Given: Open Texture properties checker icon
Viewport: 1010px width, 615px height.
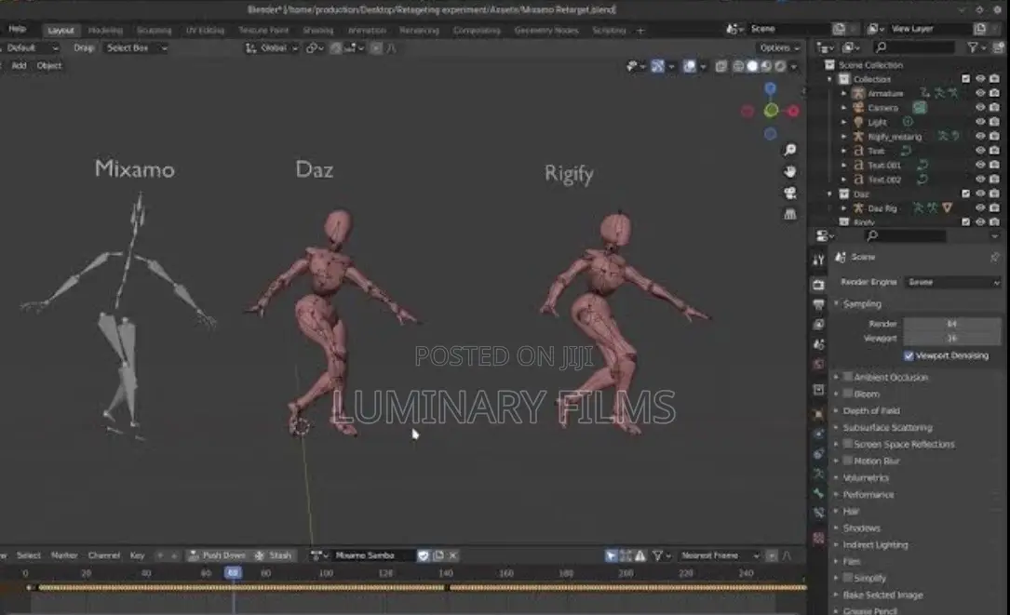Looking at the screenshot, I should click(x=818, y=538).
